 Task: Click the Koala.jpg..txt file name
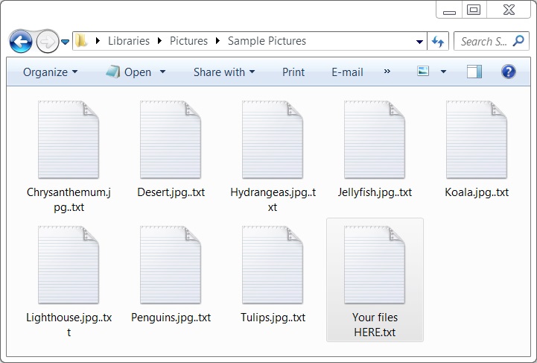tap(477, 192)
